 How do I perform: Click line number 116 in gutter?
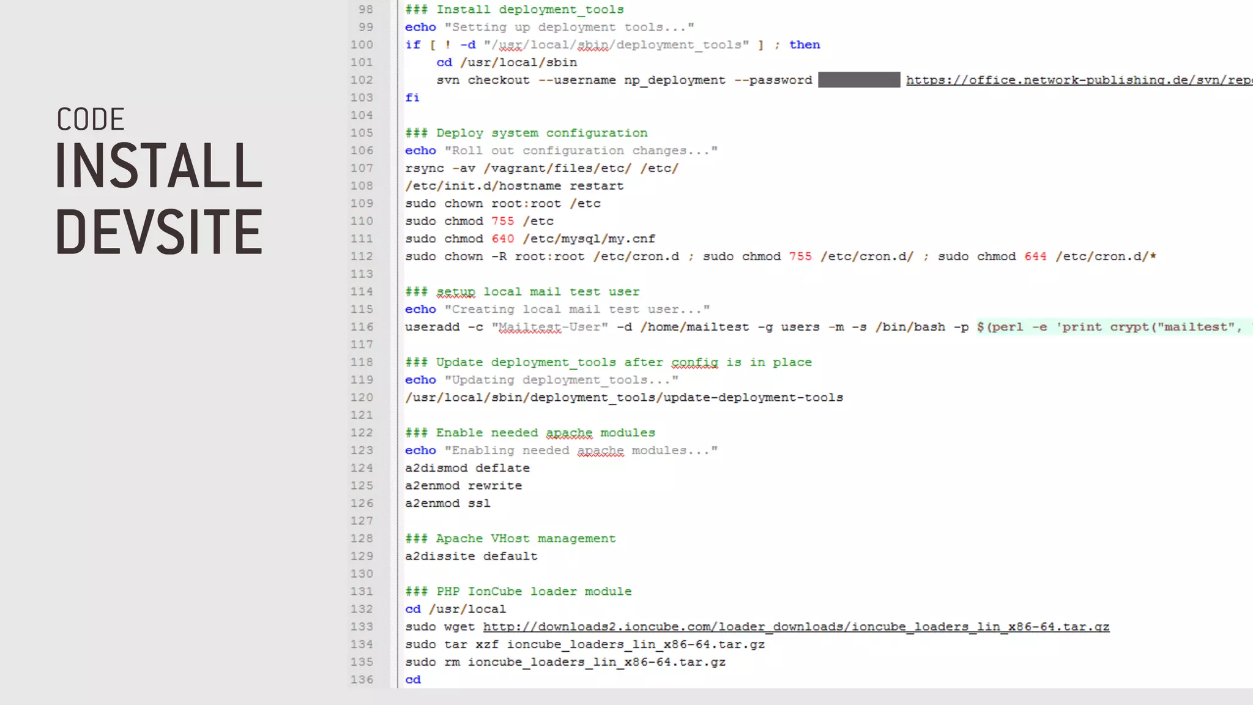click(x=362, y=327)
